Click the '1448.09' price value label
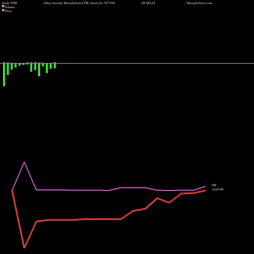This screenshot has width=254, height=254. (217, 189)
